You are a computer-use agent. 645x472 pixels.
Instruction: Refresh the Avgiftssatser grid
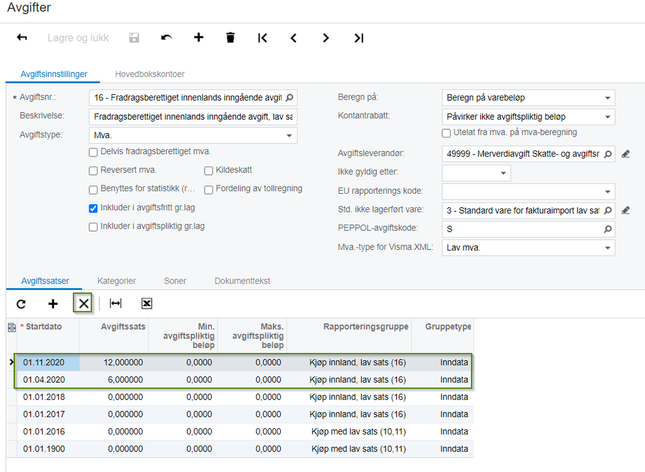(x=21, y=303)
